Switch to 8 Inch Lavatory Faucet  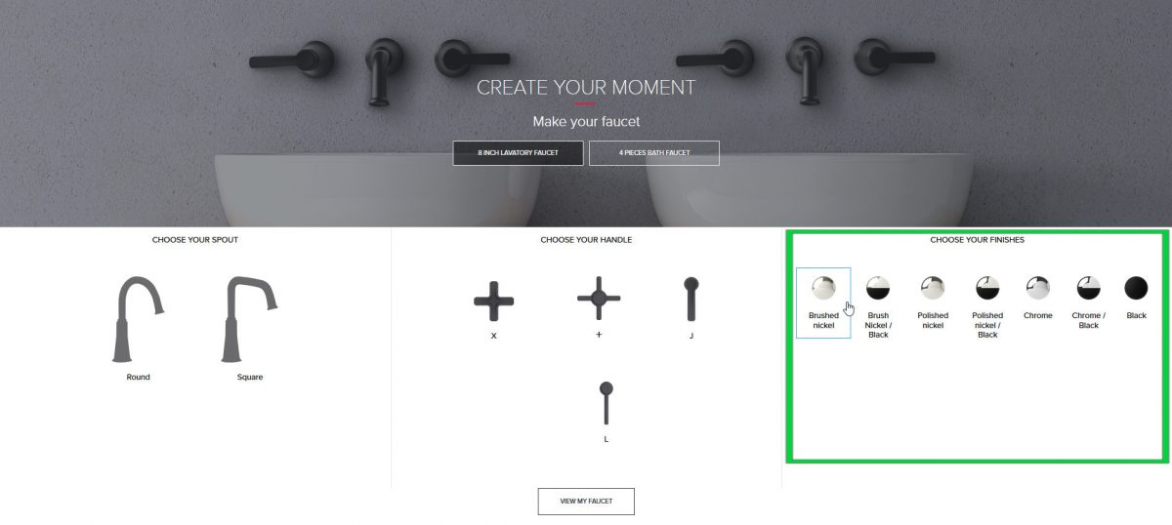(x=519, y=153)
